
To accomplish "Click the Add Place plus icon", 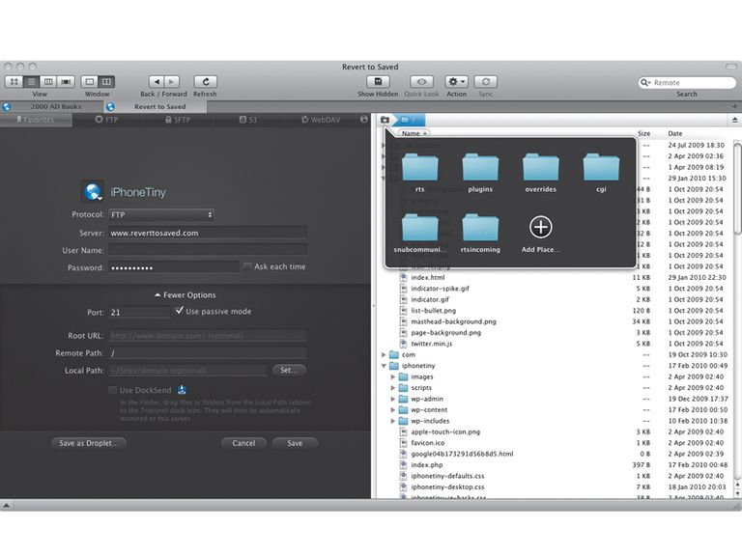I will pos(540,227).
